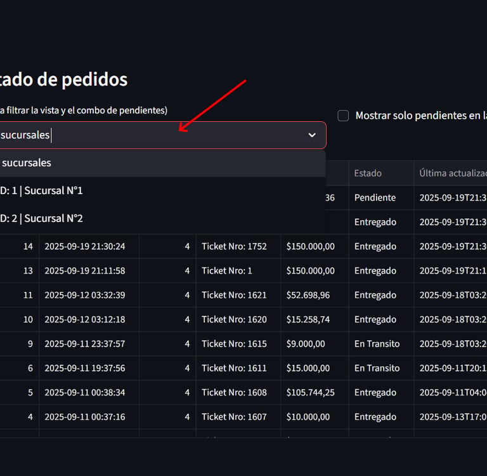487x476 pixels.
Task: Select the date cell 2025-09-11 00:37:16
Action: click(x=89, y=417)
